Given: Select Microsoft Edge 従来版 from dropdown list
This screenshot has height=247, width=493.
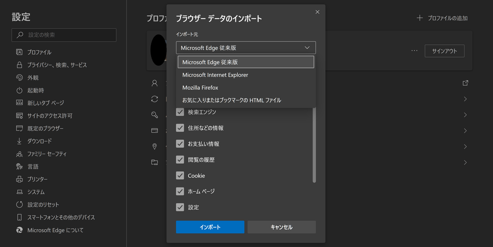Looking at the screenshot, I should (246, 62).
